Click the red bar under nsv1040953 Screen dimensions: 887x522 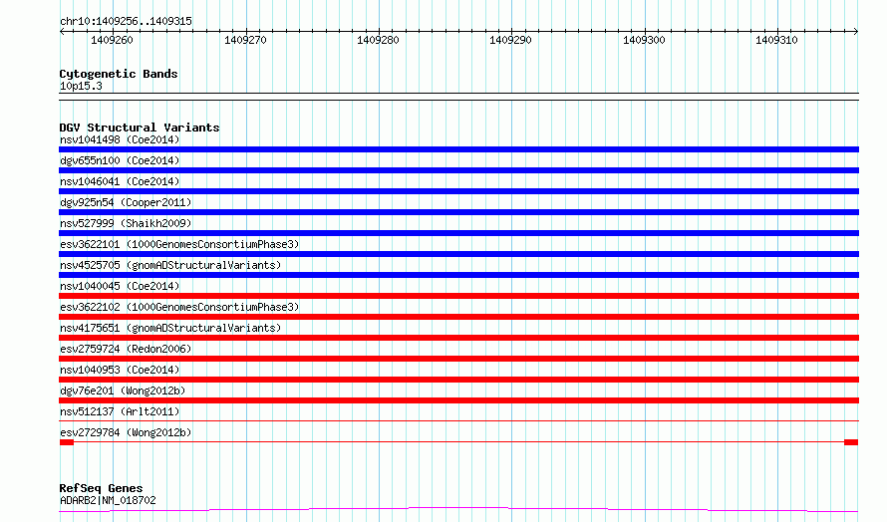pos(458,380)
